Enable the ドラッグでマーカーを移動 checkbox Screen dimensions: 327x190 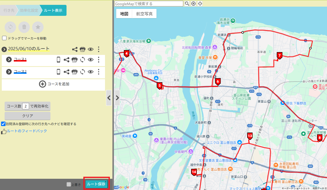tap(4, 38)
